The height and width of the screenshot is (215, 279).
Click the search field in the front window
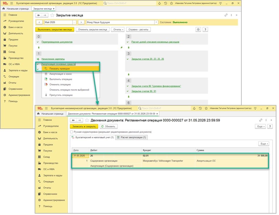point(164,108)
